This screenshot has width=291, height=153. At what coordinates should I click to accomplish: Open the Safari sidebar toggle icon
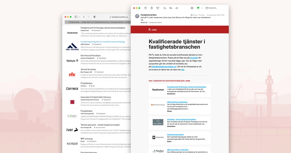[76, 17]
